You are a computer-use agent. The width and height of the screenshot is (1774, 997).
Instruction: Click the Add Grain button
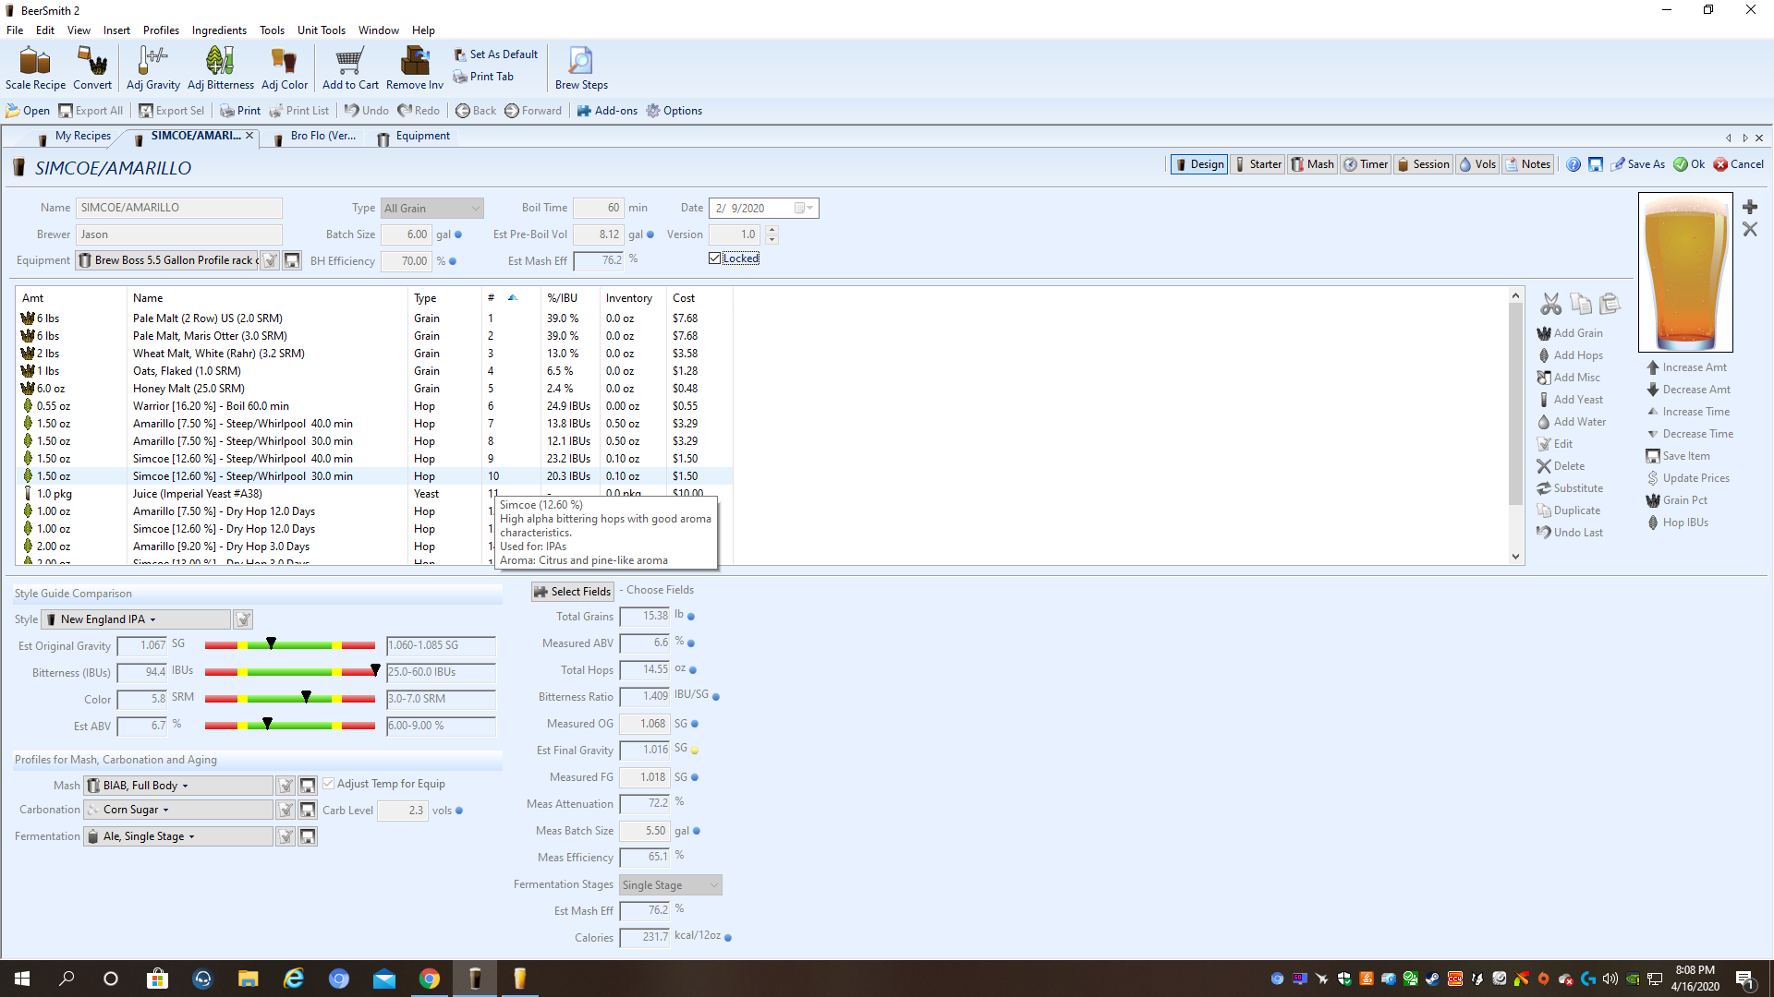coord(1570,333)
